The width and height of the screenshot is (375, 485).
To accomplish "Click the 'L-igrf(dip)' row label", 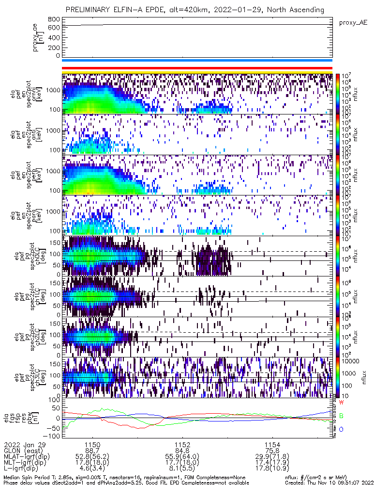I will coord(21,469).
